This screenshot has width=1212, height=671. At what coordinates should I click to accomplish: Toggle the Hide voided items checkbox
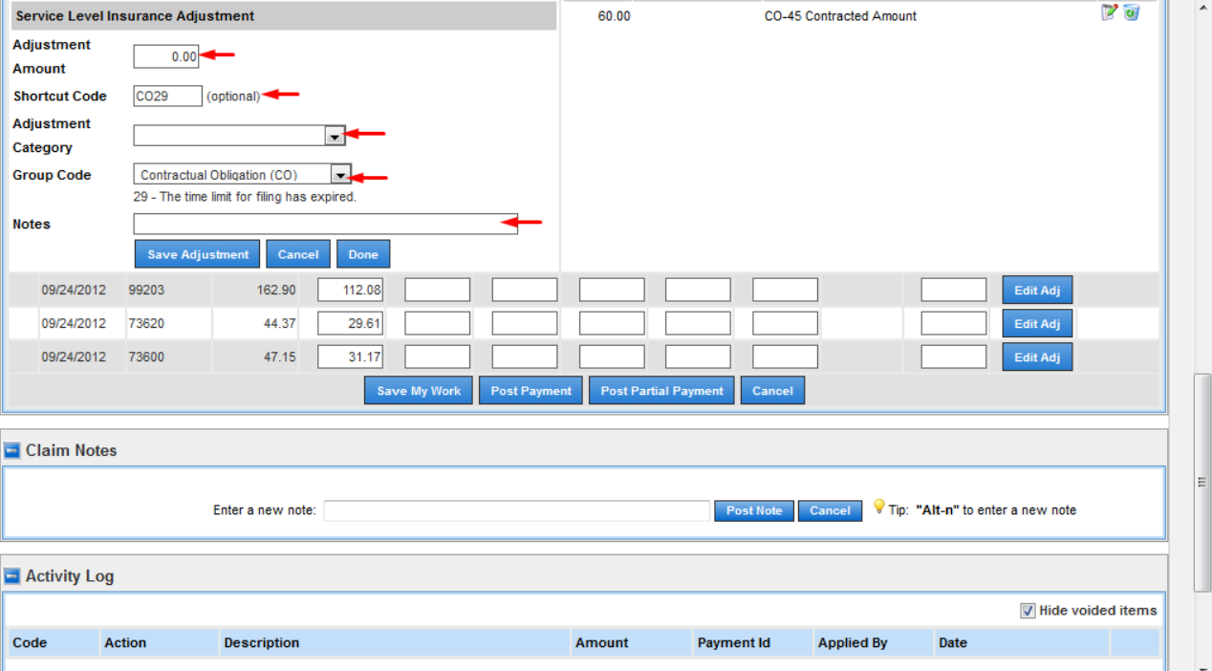(x=1028, y=611)
